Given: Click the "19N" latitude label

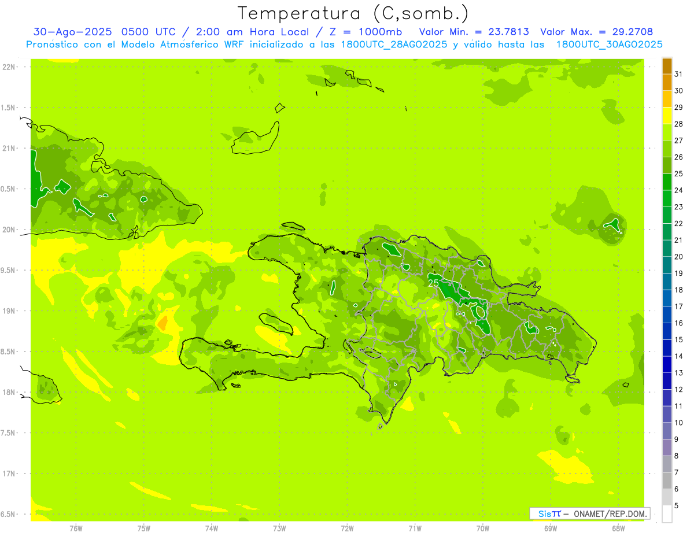Looking at the screenshot, I should [x=9, y=311].
